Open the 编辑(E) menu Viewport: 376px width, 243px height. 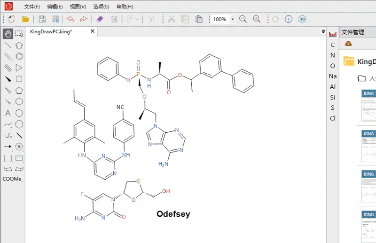(x=55, y=7)
